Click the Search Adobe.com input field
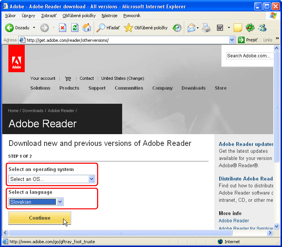Screen dimensions: 282x247 pos(250,56)
